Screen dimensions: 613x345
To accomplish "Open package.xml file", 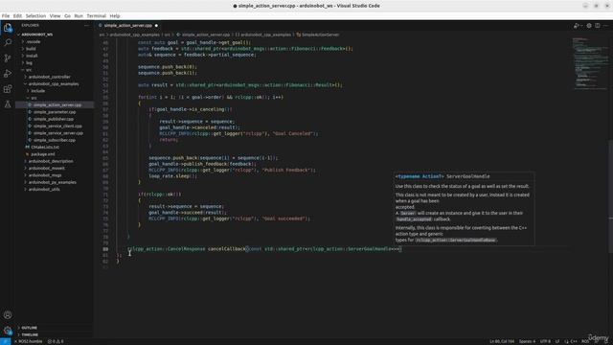I will (x=55, y=154).
